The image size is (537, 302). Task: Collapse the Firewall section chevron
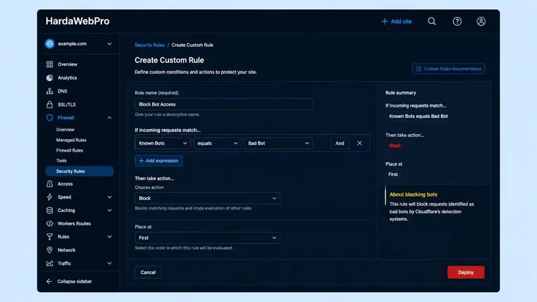[110, 117]
